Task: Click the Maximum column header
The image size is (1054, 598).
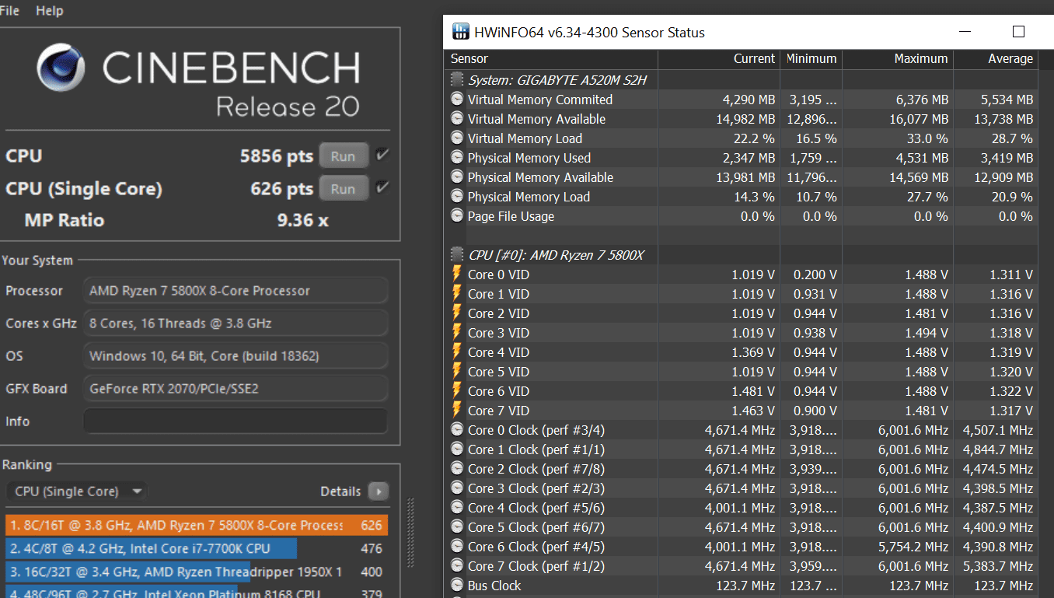Action: (898, 59)
